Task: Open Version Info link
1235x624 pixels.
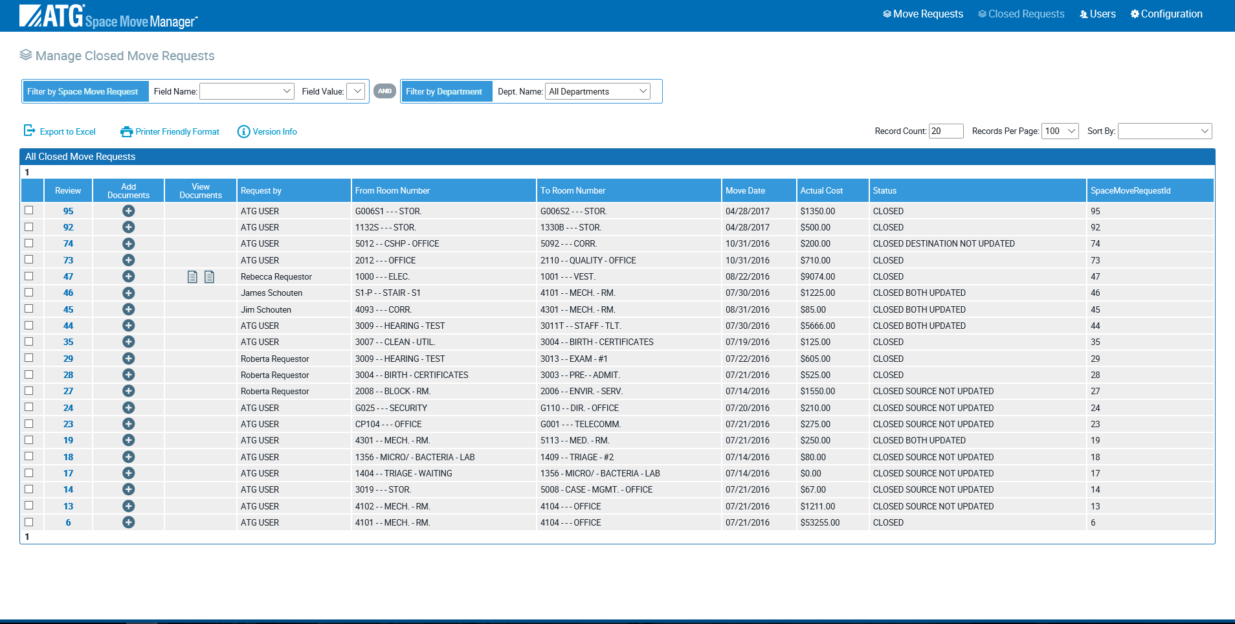Action: [x=275, y=131]
